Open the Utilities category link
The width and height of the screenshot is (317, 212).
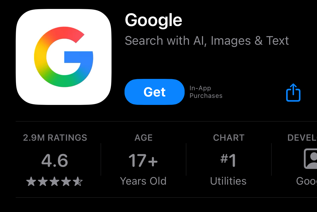coord(228,181)
